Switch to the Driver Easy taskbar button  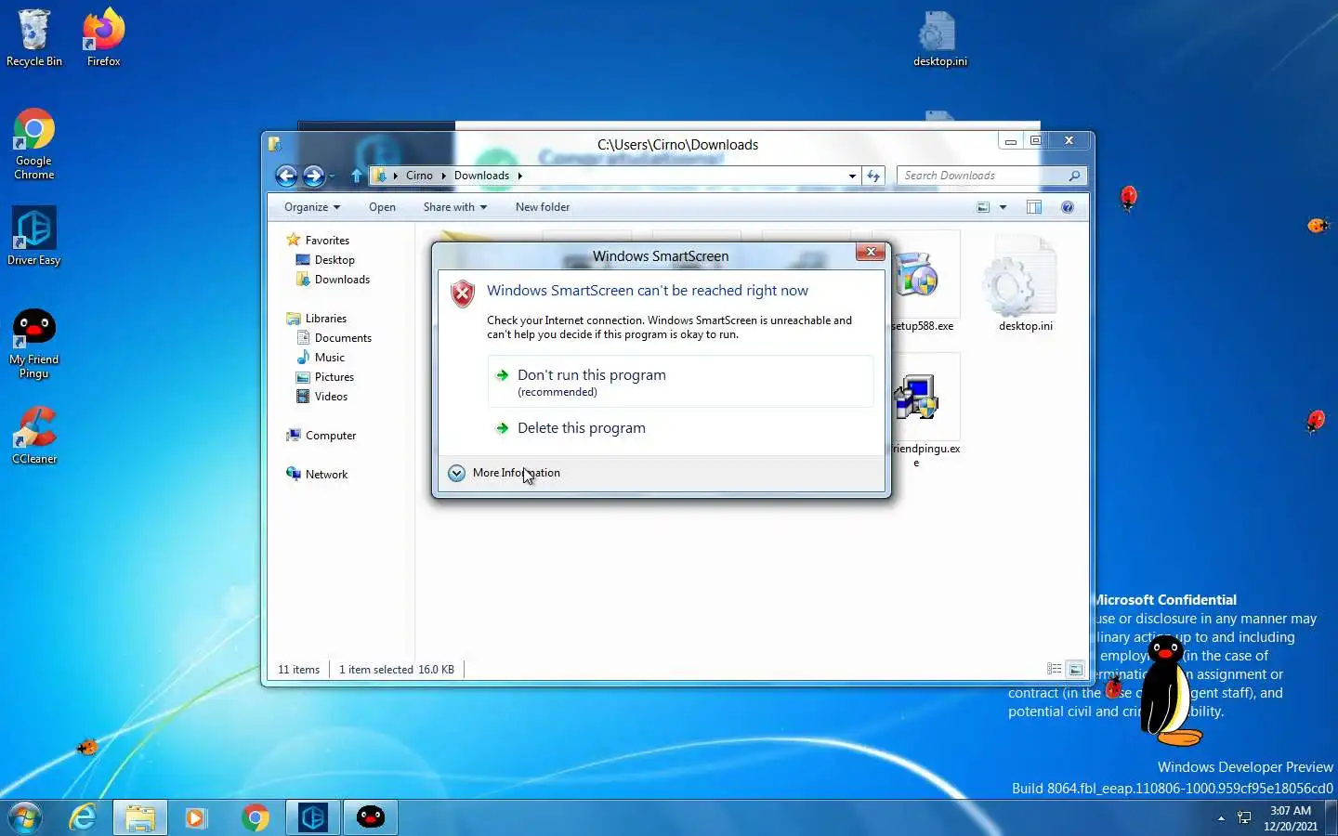[313, 817]
